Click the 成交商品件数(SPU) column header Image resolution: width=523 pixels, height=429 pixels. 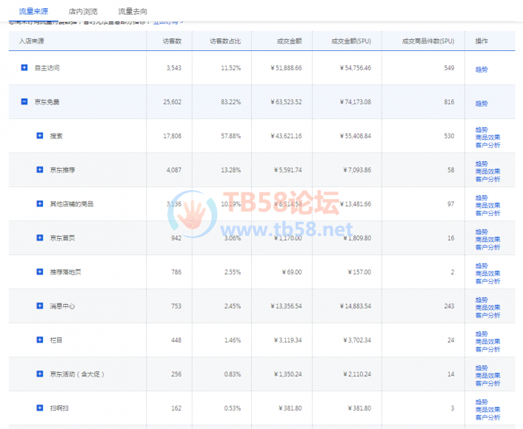(x=428, y=41)
